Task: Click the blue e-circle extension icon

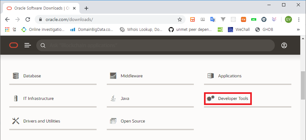Action: point(264,19)
